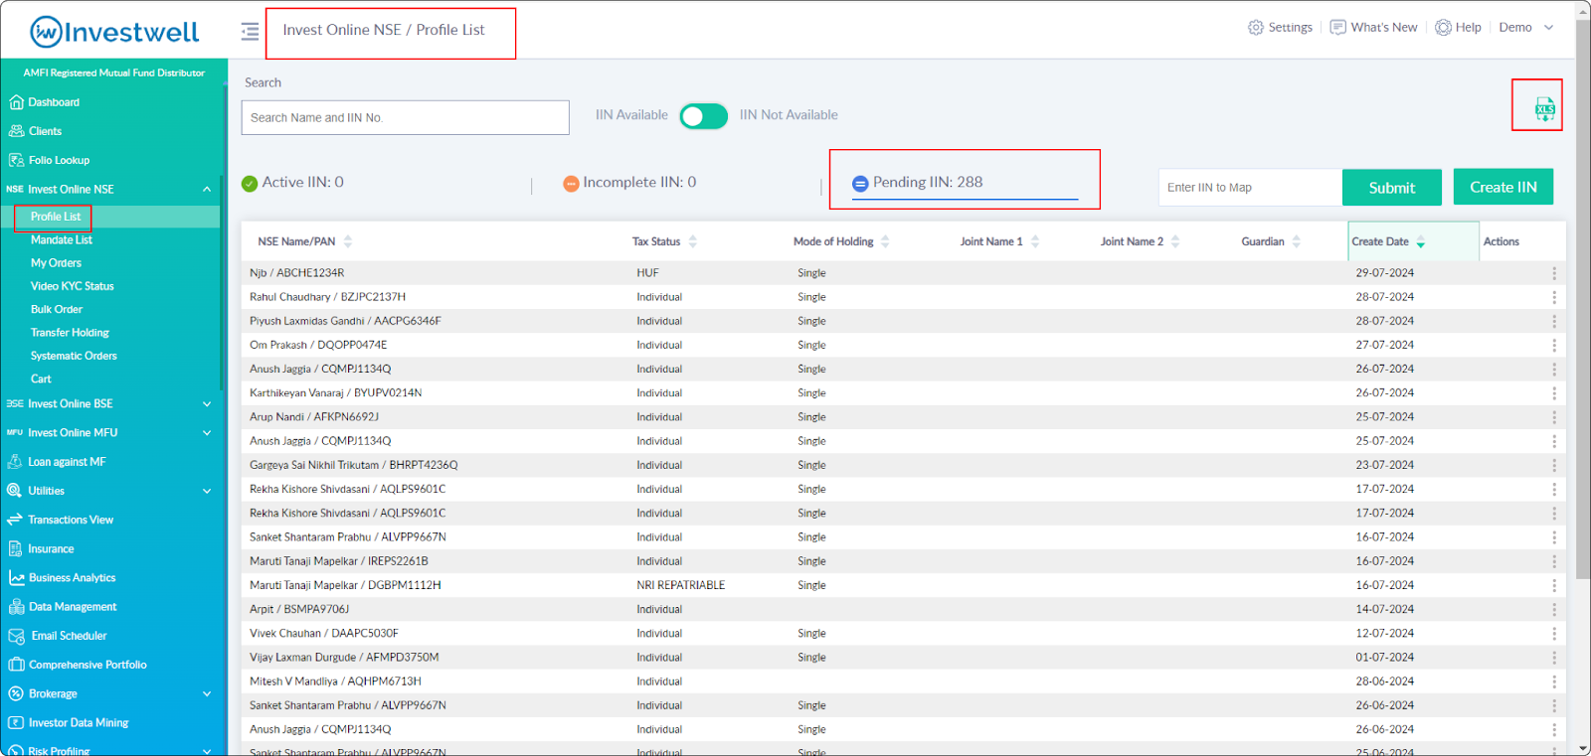This screenshot has height=756, width=1591.
Task: Open actions menu for Njb / ABCHE1234R row
Action: pos(1554,273)
